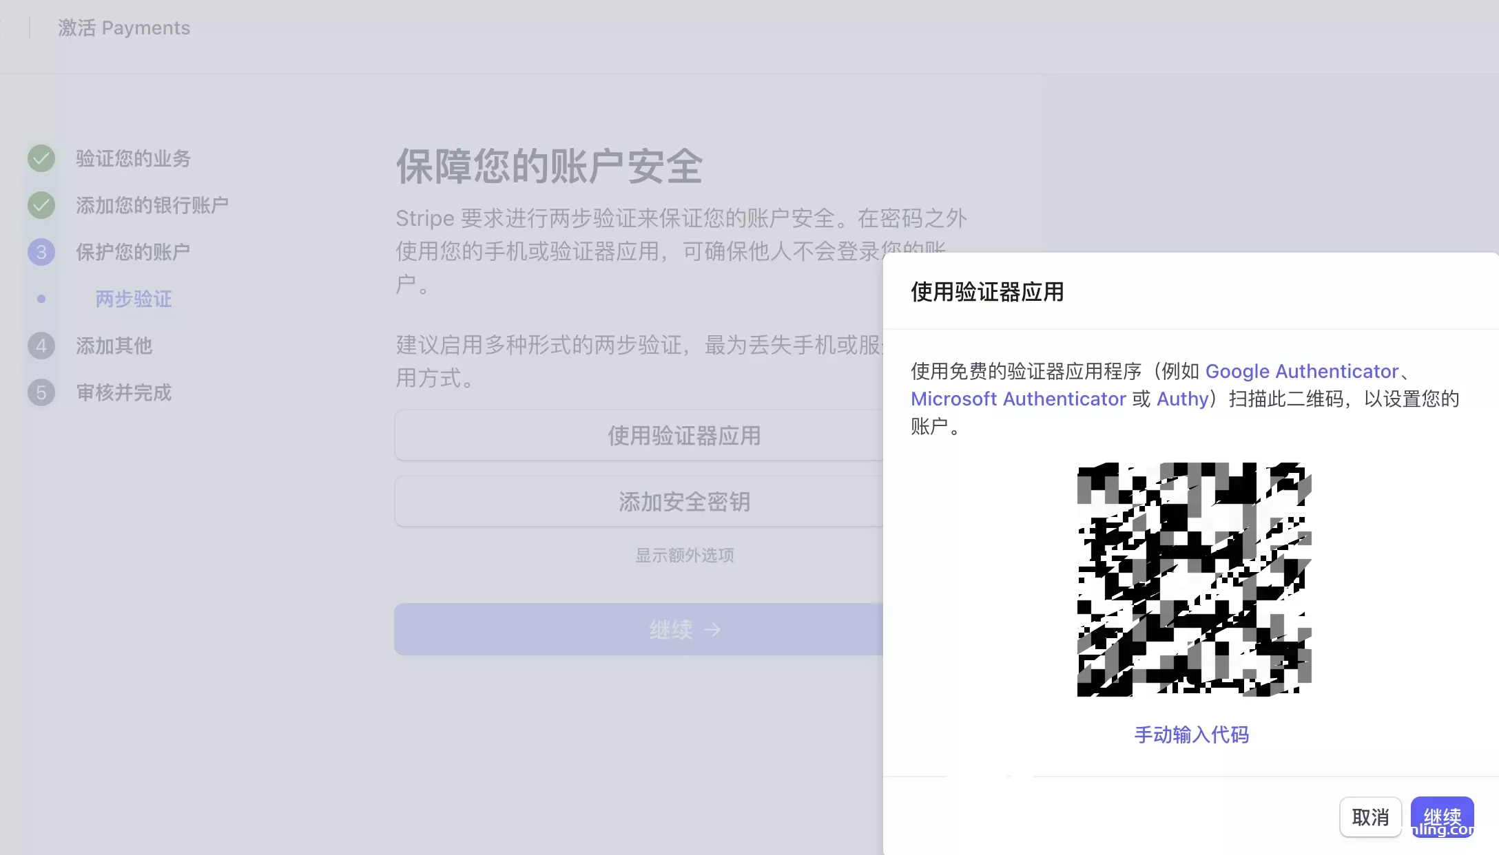Image resolution: width=1499 pixels, height=855 pixels.
Task: Select step 审核并完成 in sidebar
Action: 123,392
